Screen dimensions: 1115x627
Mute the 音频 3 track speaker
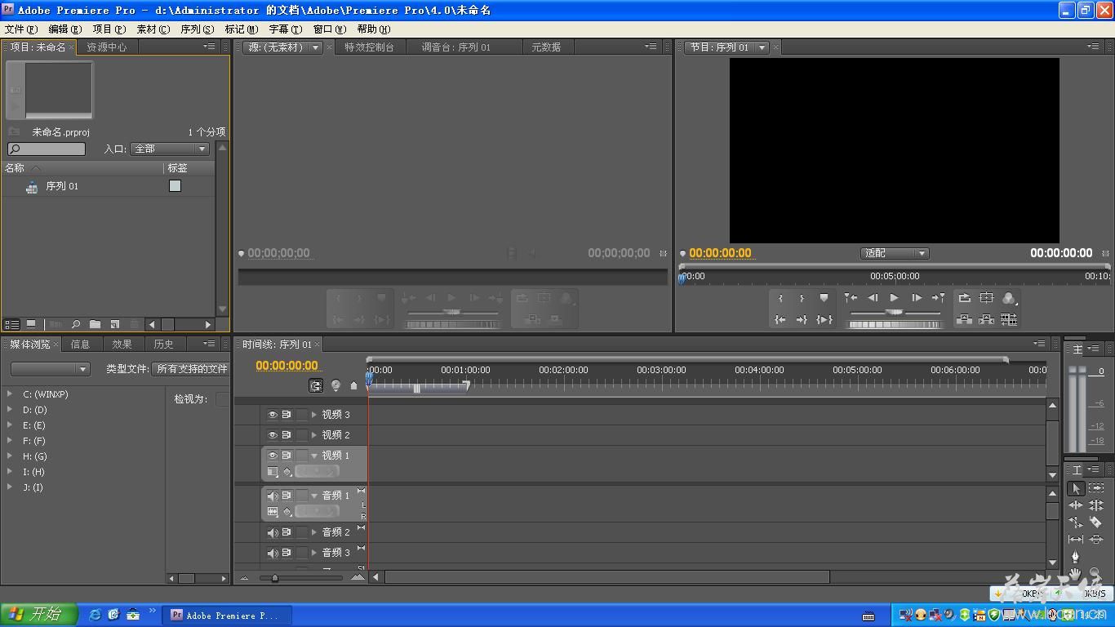(273, 553)
